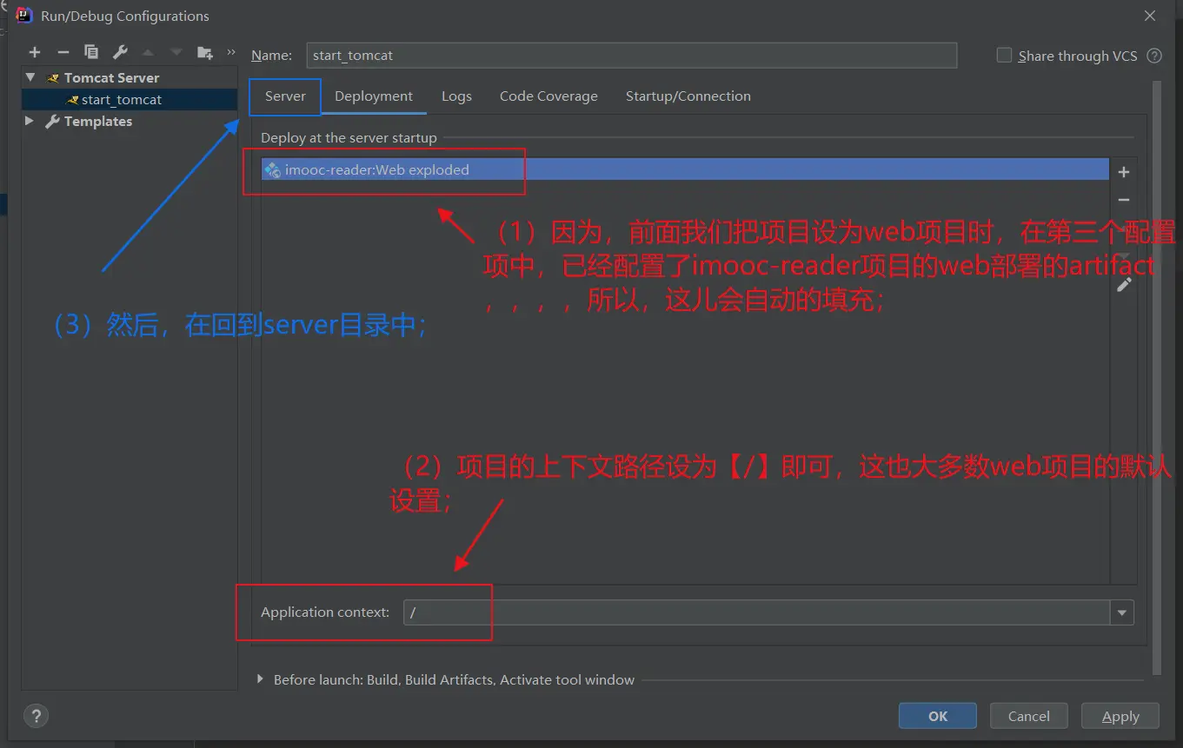This screenshot has height=748, width=1183.
Task: Show more toolbar actions chevron
Action: pos(231,53)
